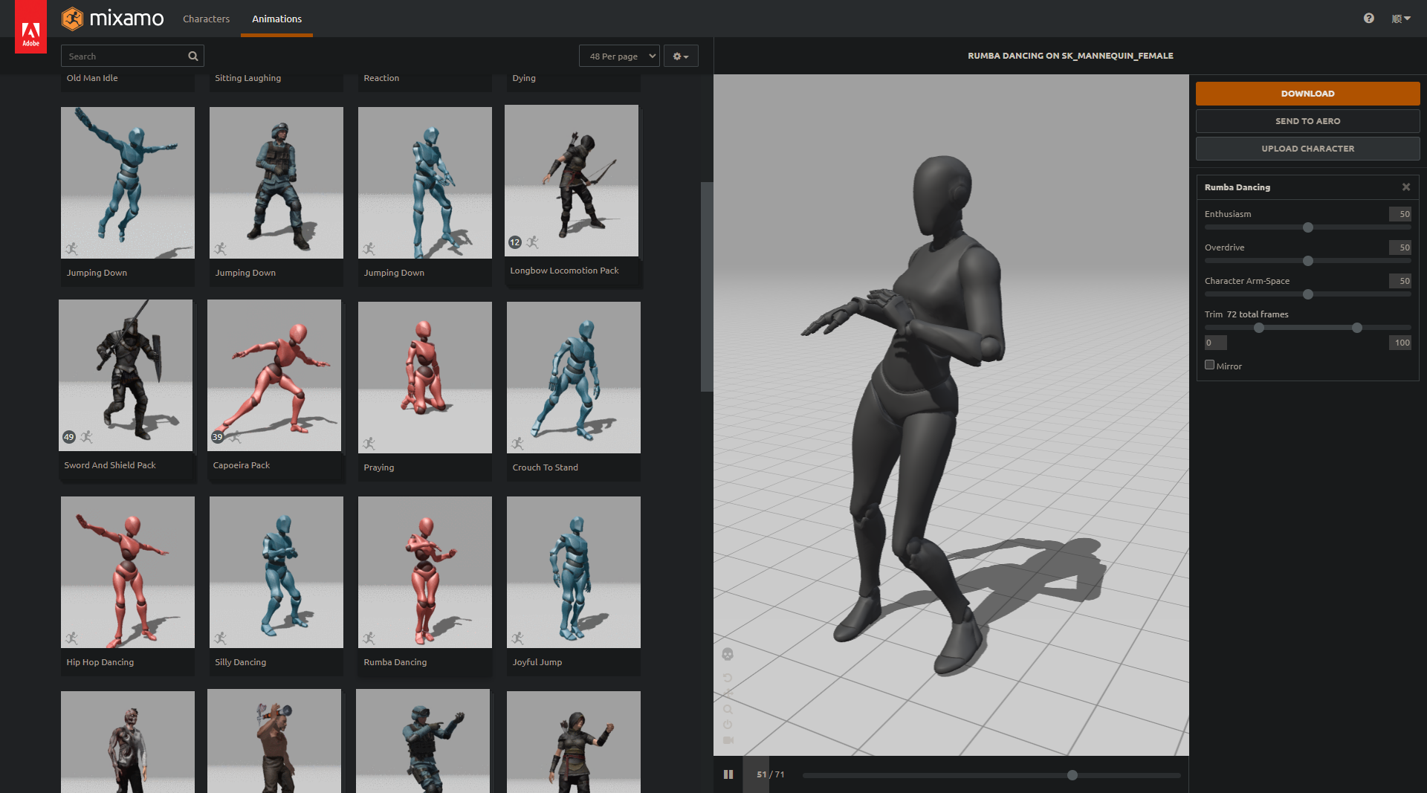Open the gear settings dropdown
Screen dimensions: 1427x793
coord(681,56)
